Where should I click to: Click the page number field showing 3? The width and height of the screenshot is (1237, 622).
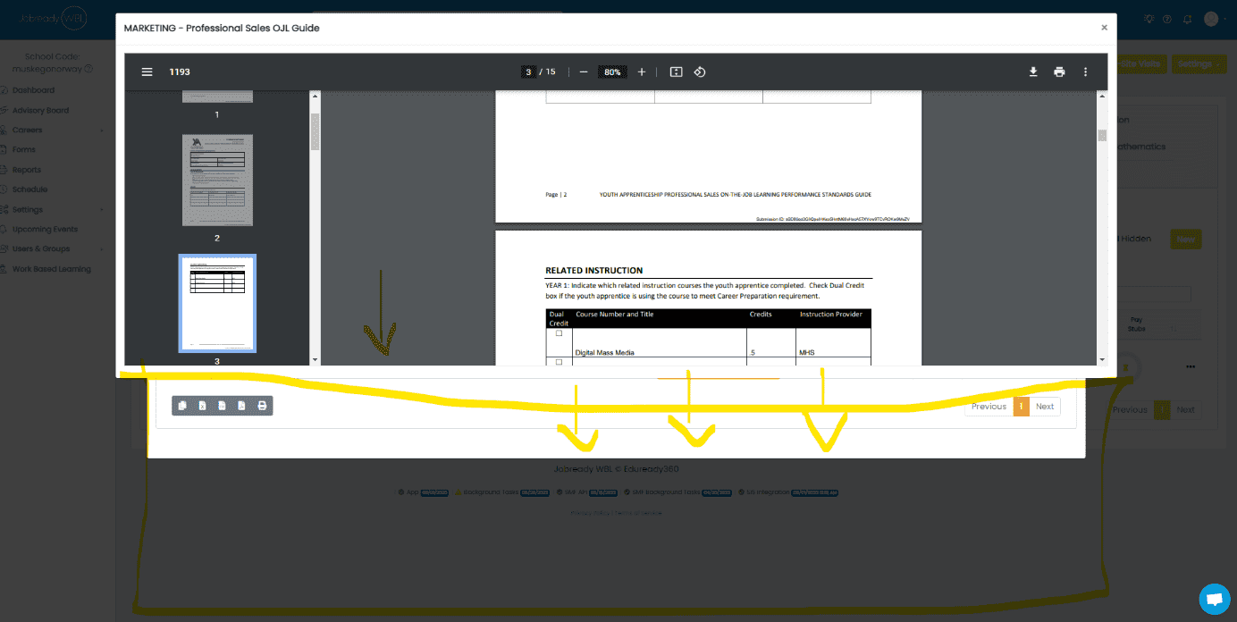tap(528, 72)
